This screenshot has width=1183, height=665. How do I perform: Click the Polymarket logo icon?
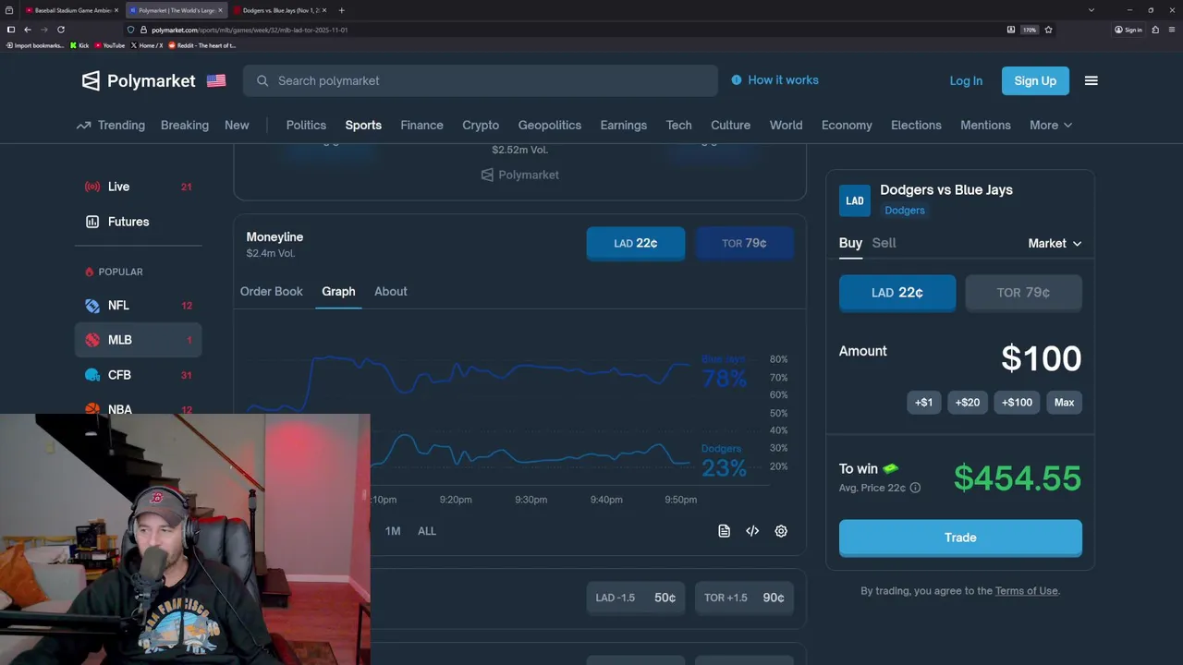point(91,81)
